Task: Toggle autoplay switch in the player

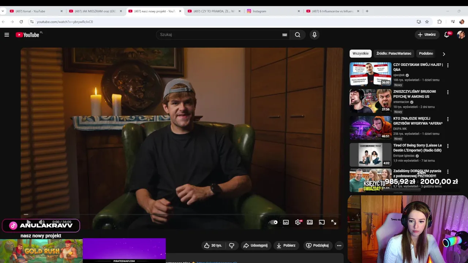Action: coord(274,222)
